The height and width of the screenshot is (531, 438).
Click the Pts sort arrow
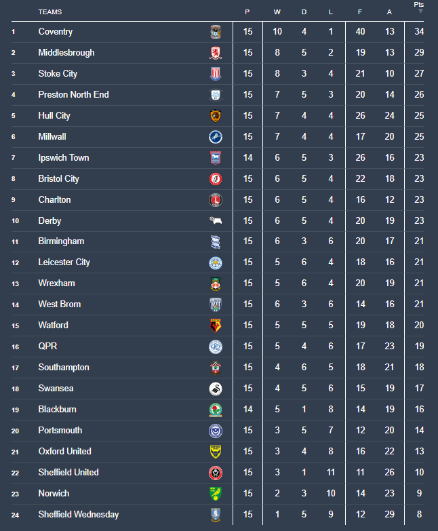pos(420,11)
